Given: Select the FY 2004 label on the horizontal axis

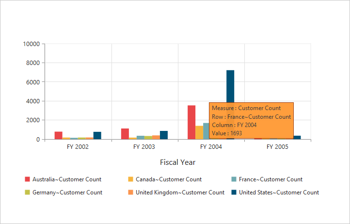Looking at the screenshot, I should point(211,146).
